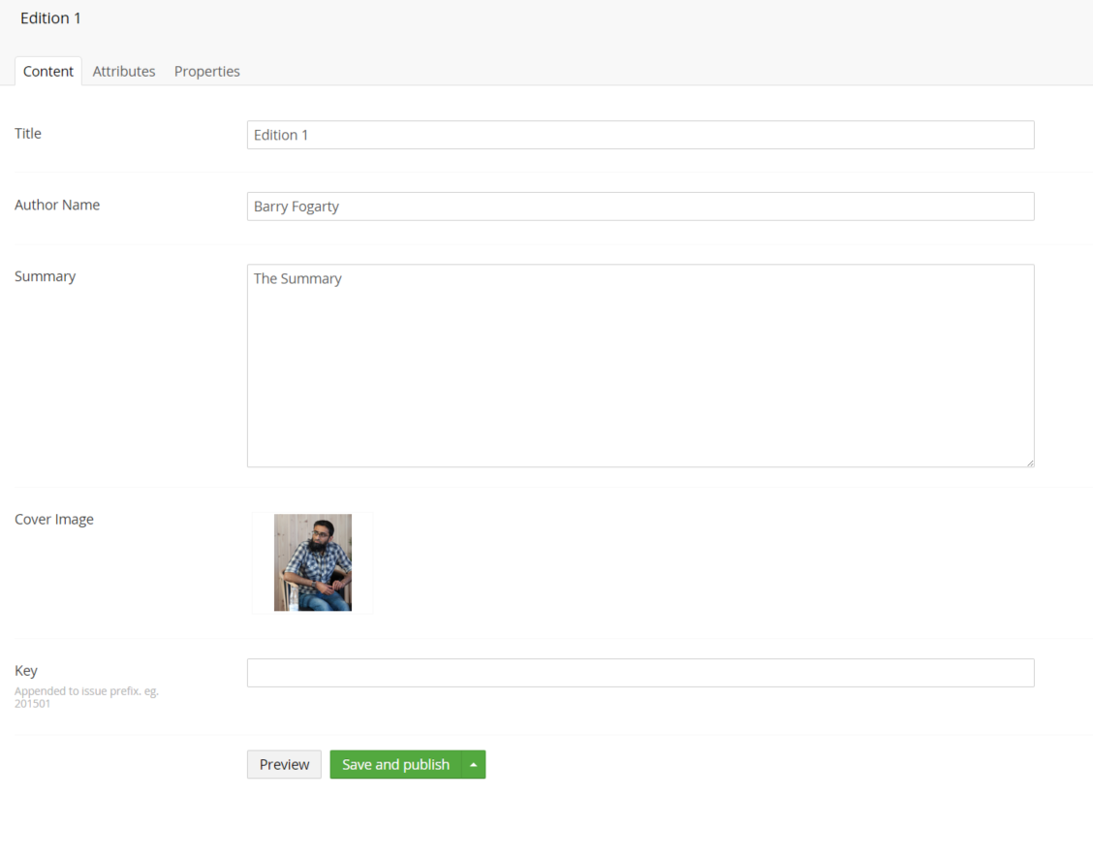This screenshot has width=1093, height=861.
Task: Click the Title input containing Edition 1
Action: tap(640, 135)
